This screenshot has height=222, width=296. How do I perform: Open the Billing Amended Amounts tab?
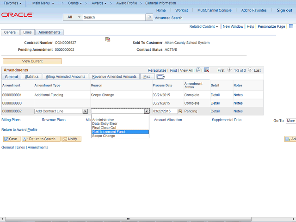pyautogui.click(x=65, y=76)
